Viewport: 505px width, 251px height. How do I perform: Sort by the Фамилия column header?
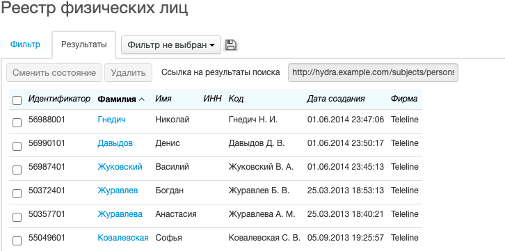[x=121, y=99]
